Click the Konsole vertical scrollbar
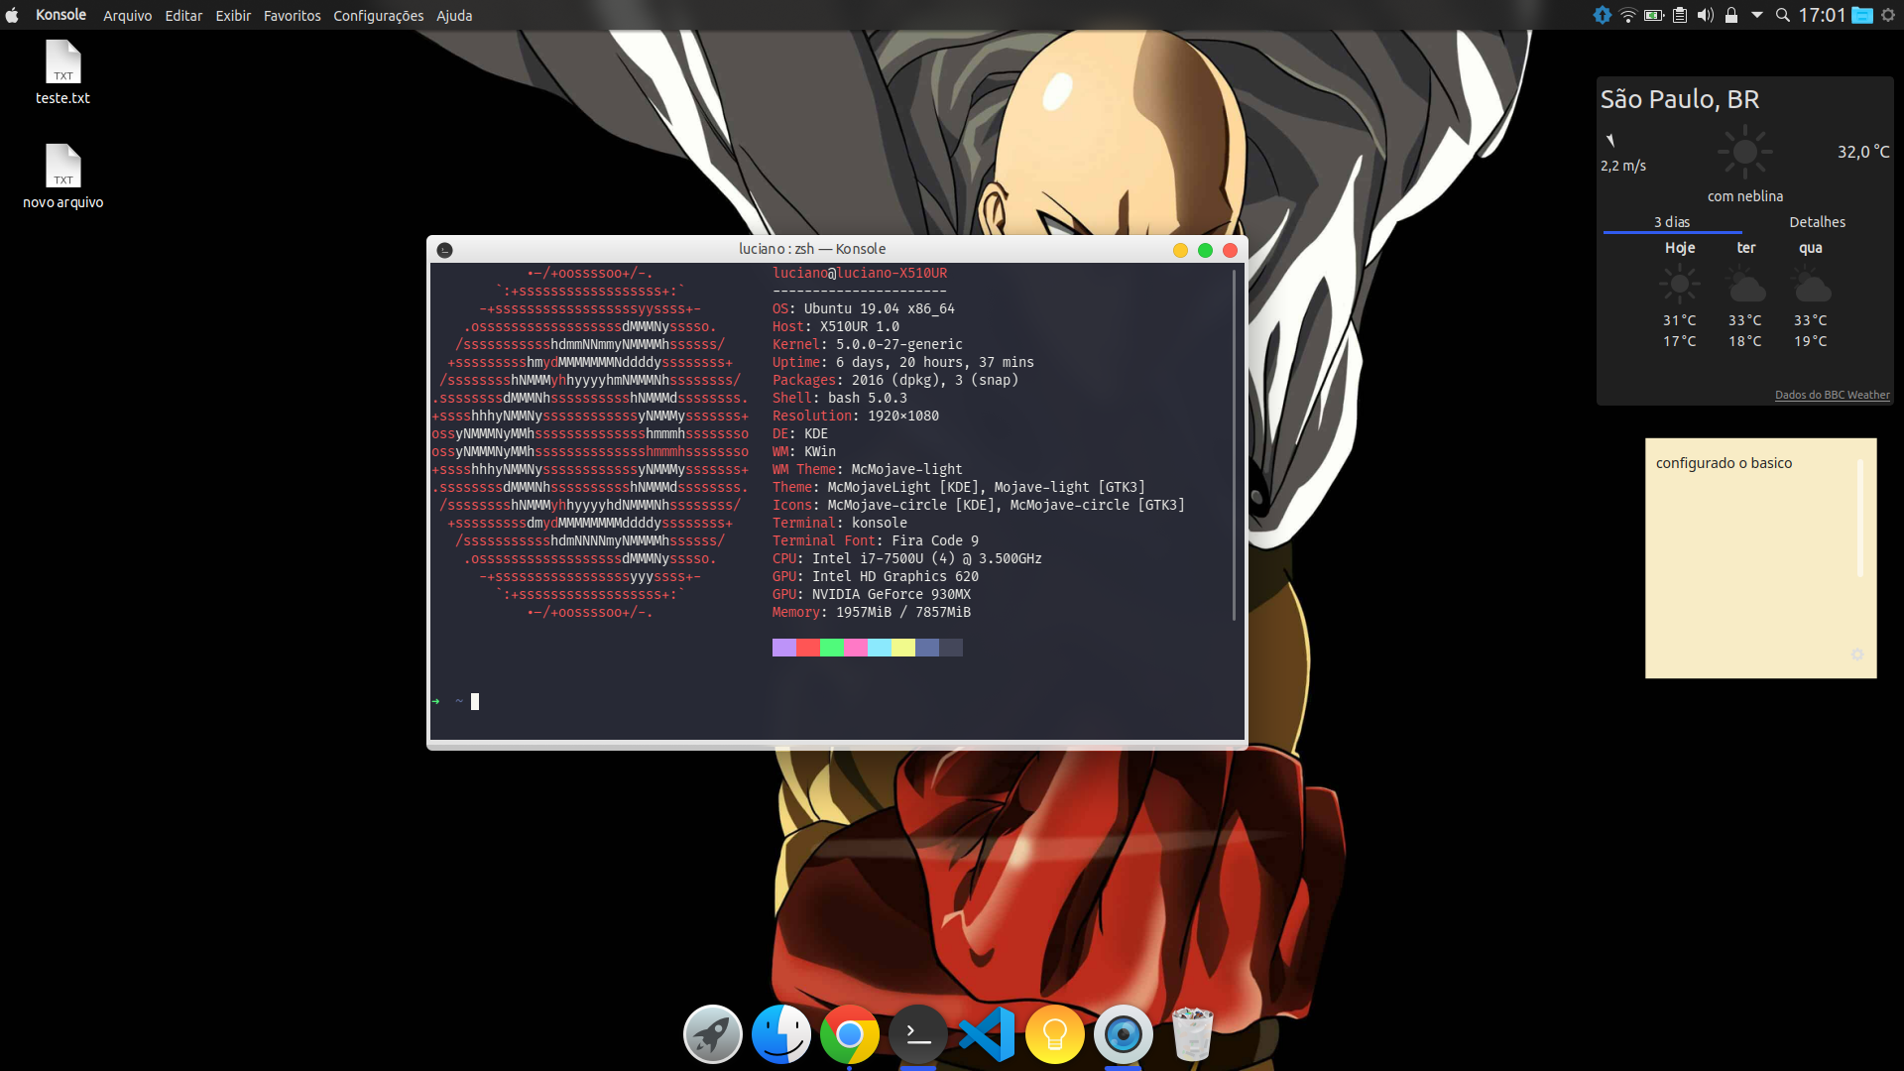Image resolution: width=1904 pixels, height=1071 pixels. click(1234, 446)
